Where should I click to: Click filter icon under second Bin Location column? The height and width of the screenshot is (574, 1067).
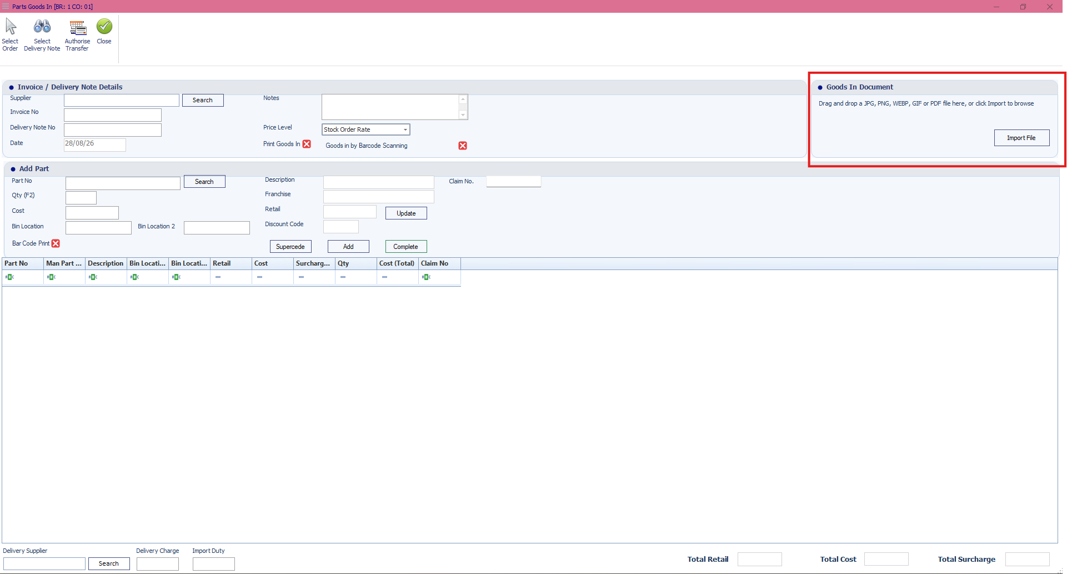pos(176,277)
